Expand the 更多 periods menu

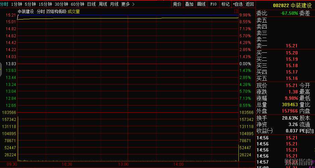pyautogui.click(x=128, y=4)
